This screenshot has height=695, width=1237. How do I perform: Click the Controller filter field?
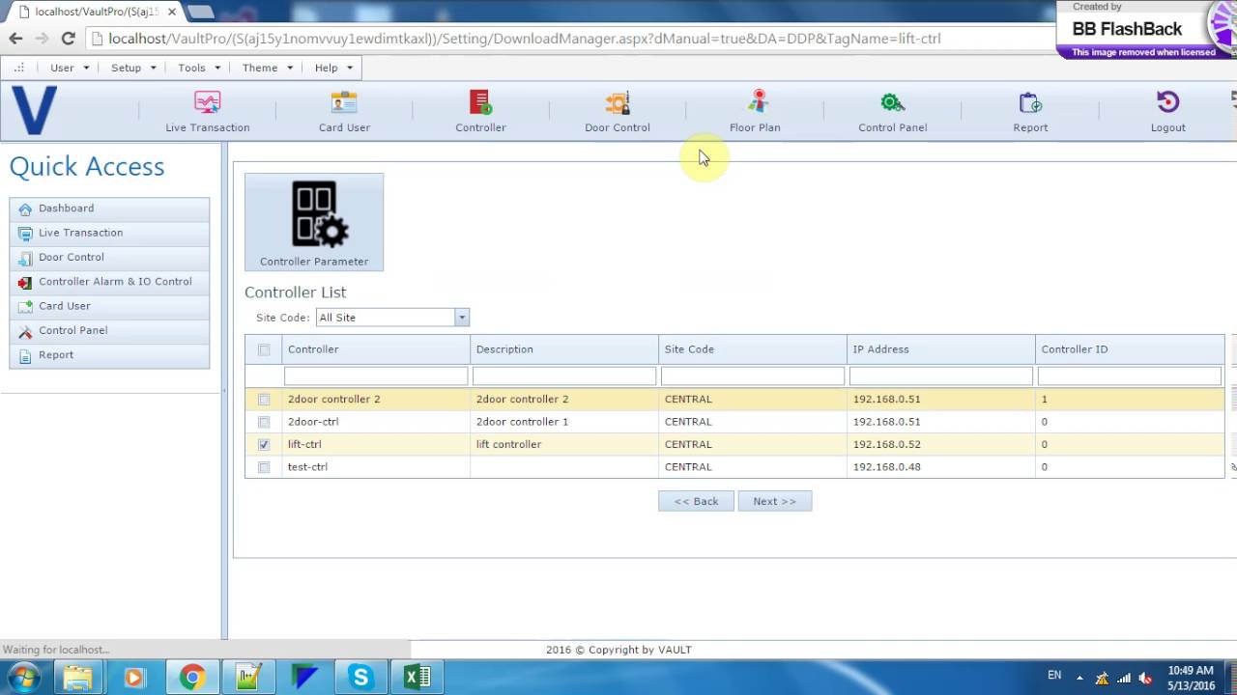(x=376, y=376)
